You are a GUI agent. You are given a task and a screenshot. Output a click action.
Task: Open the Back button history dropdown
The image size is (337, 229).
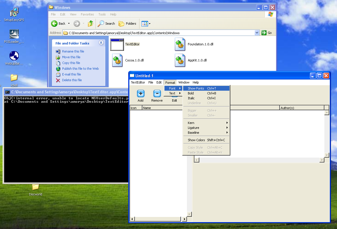(69, 24)
